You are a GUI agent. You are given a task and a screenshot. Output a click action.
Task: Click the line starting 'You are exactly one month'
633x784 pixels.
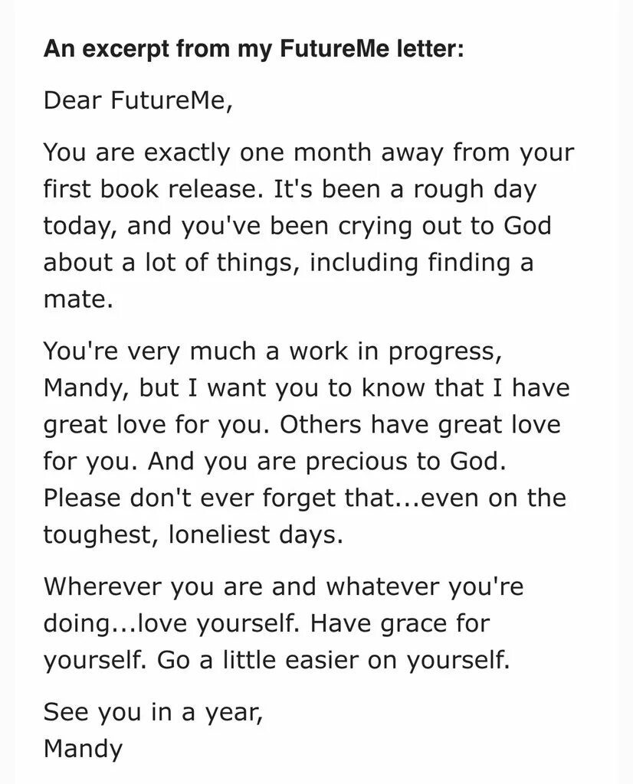309,152
